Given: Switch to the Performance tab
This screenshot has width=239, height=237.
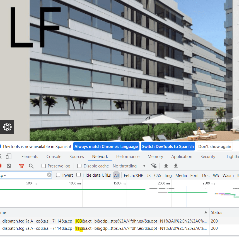Looking at the screenshot, I should tap(128, 156).
